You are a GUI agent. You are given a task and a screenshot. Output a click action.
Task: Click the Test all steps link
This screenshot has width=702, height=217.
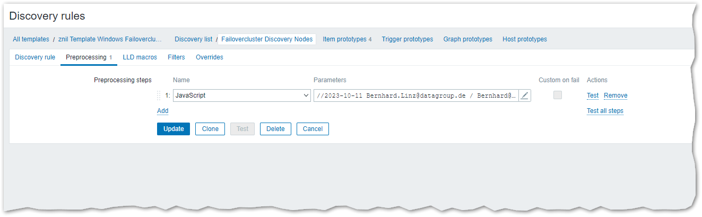[x=605, y=111]
